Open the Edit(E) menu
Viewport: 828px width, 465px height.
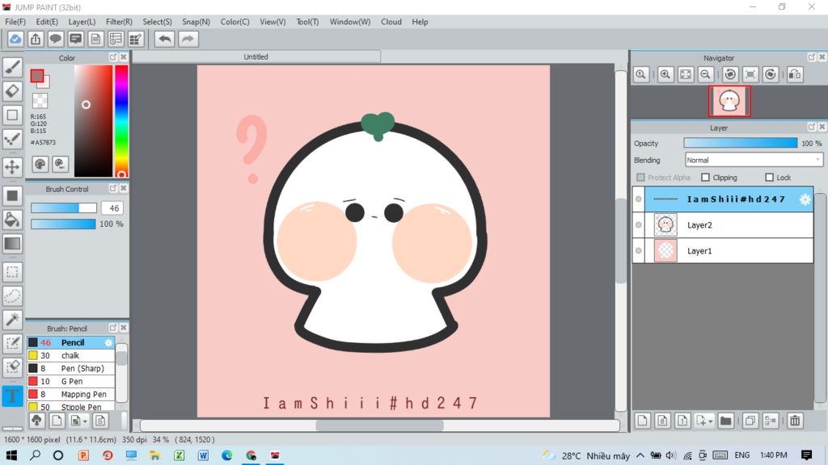[x=47, y=22]
